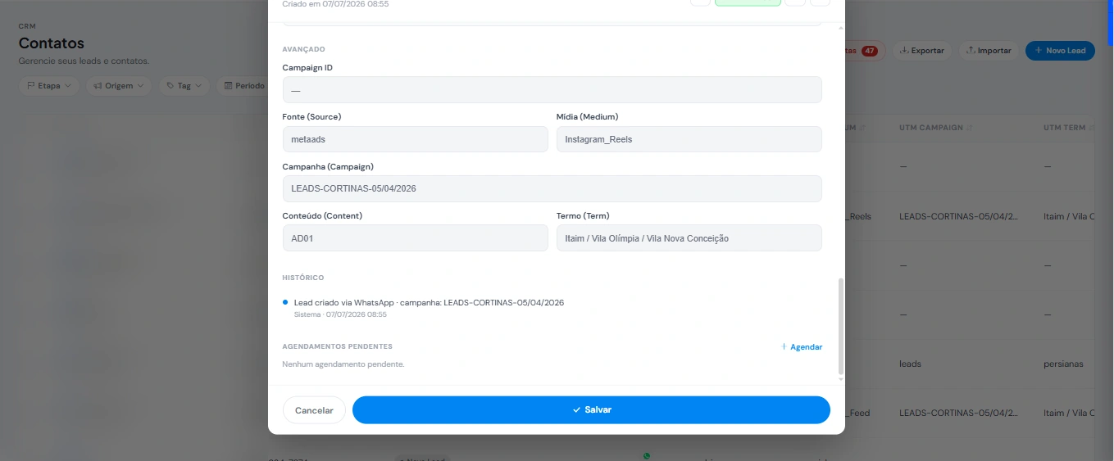Click the 'Contatos' page heading
This screenshot has width=1114, height=461.
click(x=52, y=43)
